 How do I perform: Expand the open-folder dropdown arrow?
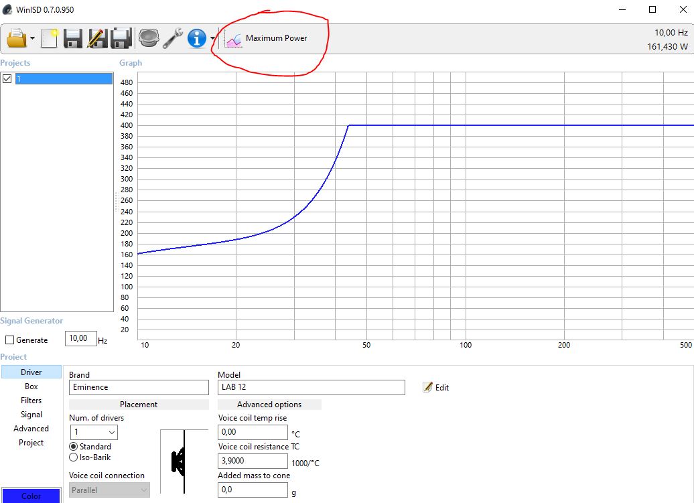point(32,38)
